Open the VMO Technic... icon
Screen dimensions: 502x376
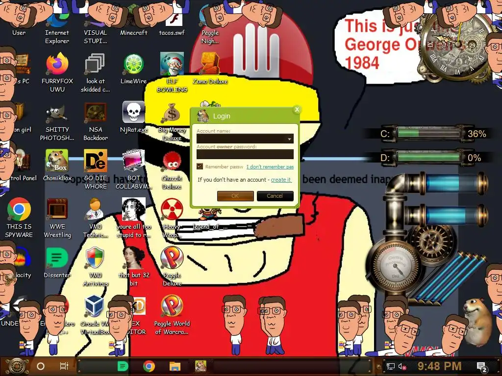coord(95,210)
